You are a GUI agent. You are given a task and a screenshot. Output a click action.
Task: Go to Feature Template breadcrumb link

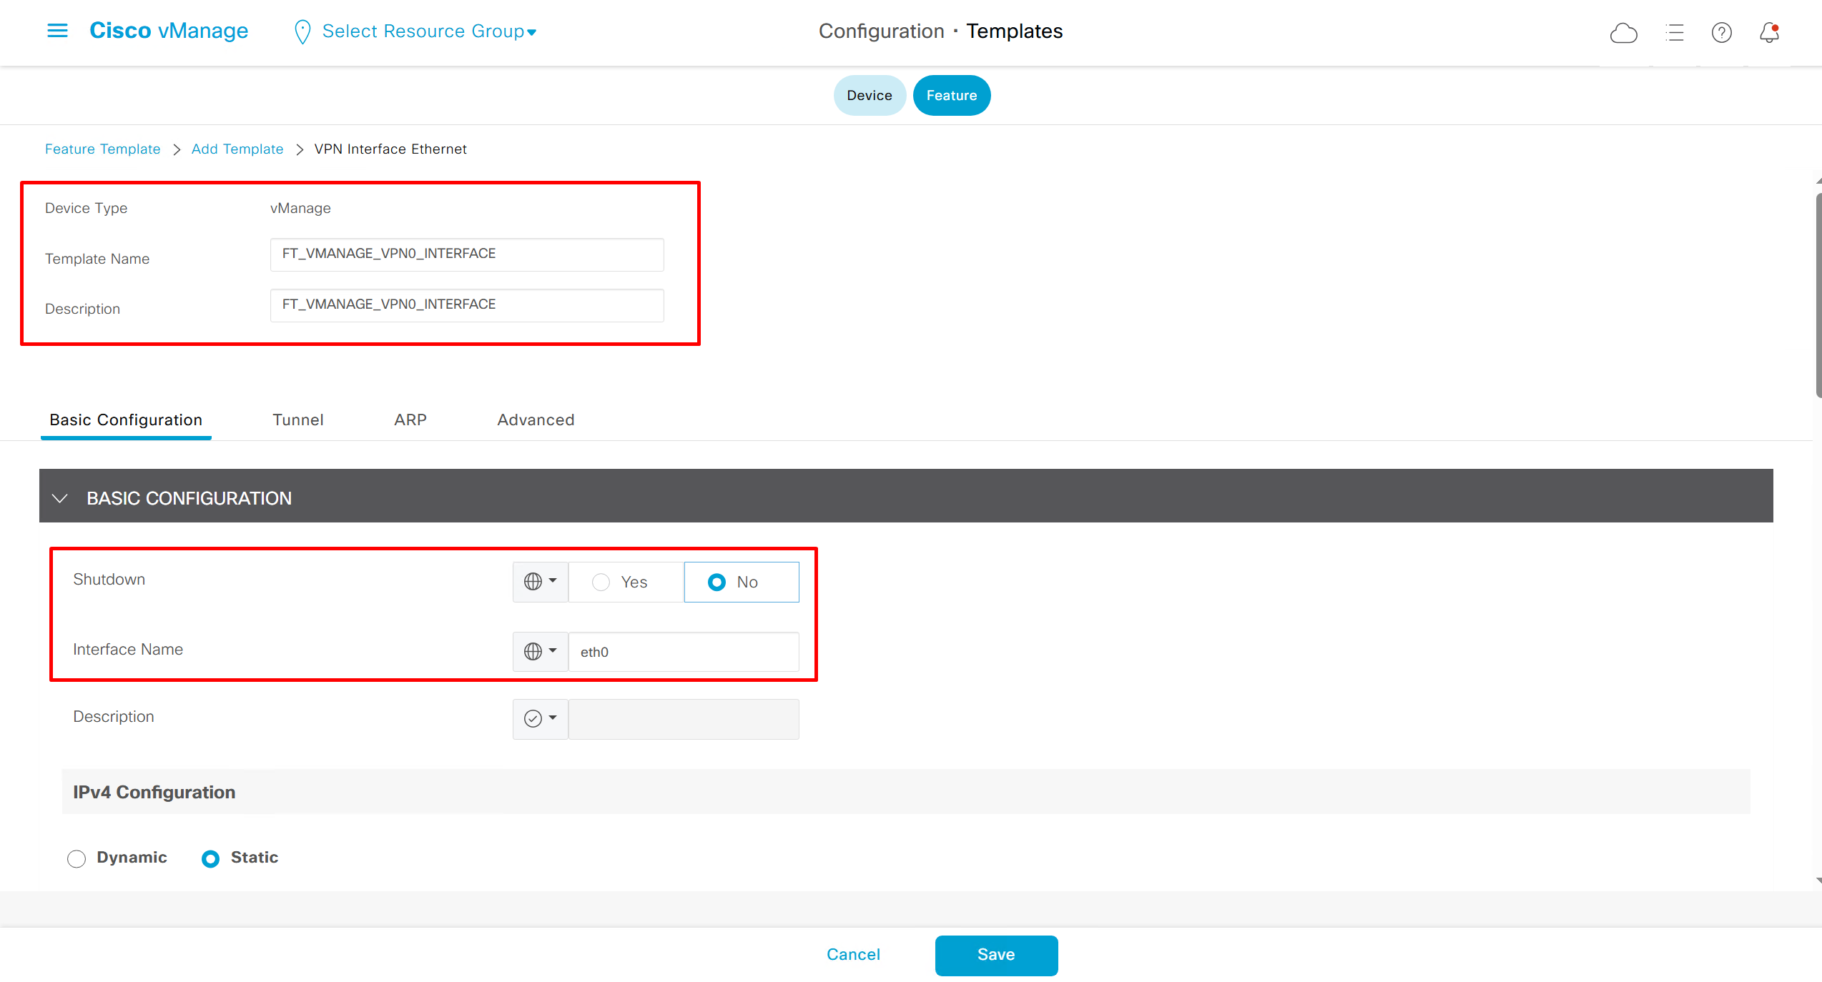(102, 149)
